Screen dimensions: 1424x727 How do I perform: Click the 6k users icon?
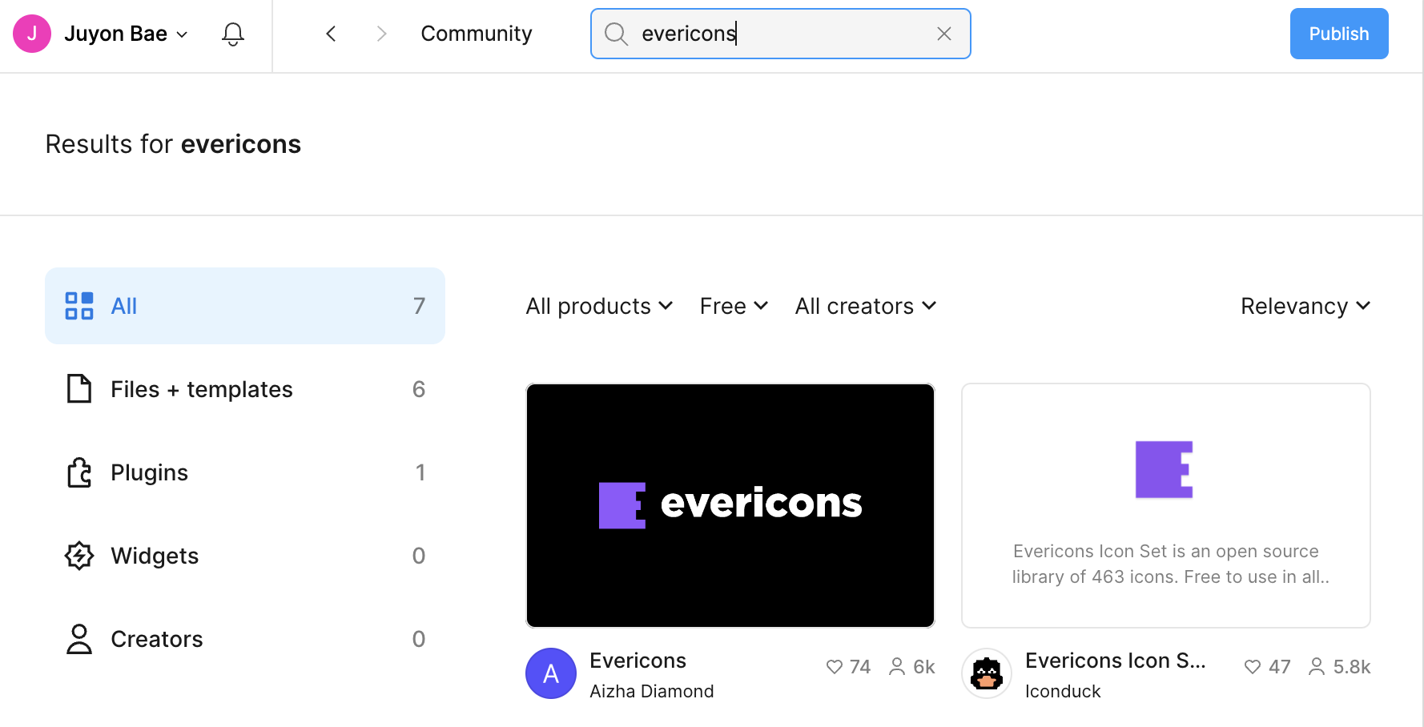pyautogui.click(x=897, y=667)
